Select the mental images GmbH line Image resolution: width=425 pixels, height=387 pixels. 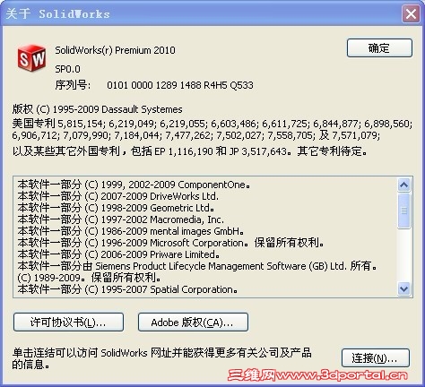(x=131, y=231)
